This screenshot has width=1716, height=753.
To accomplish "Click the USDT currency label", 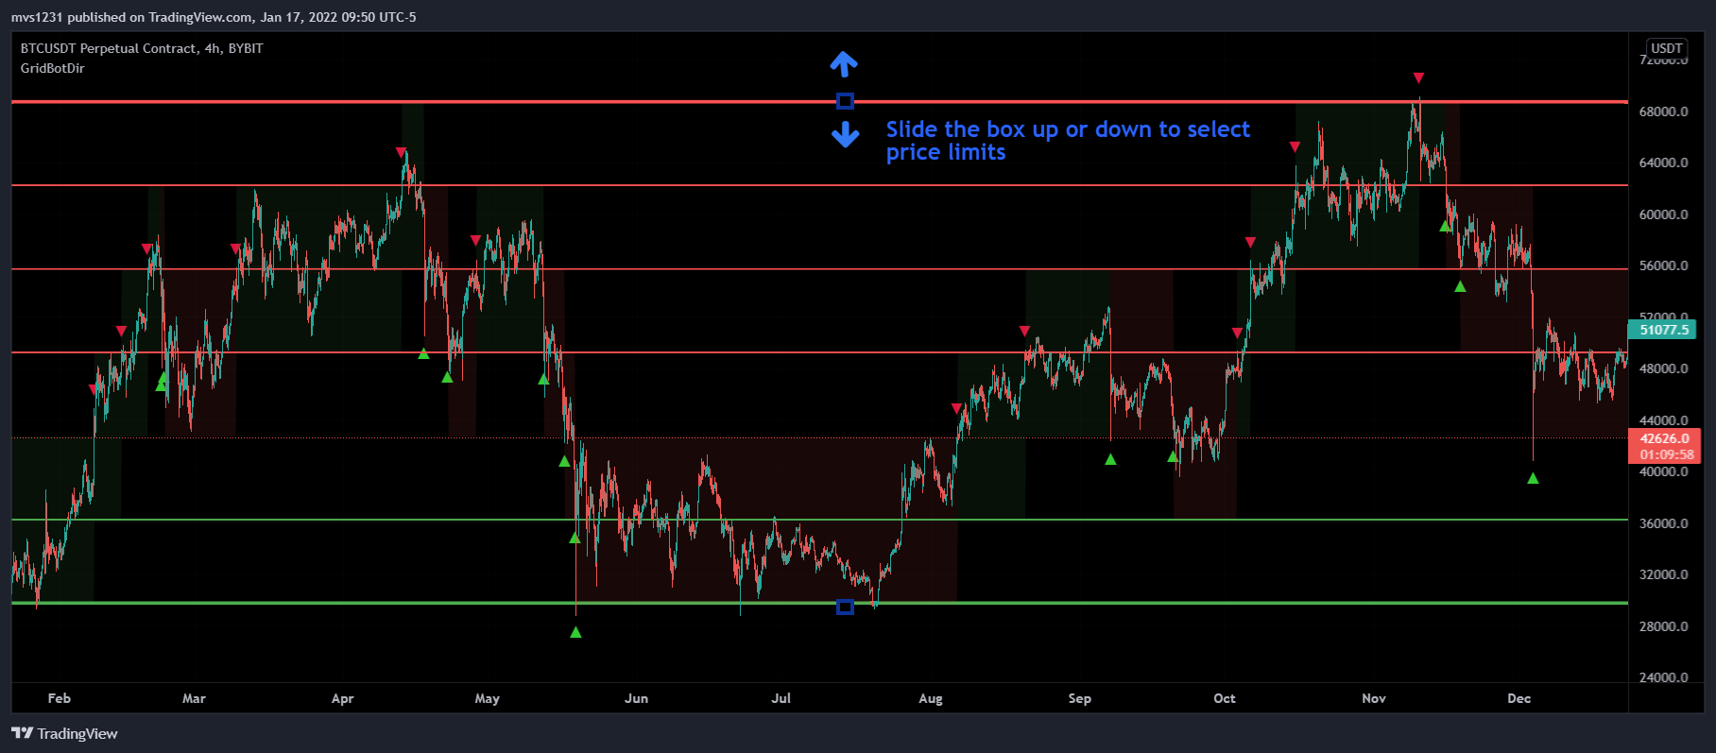I will (1666, 48).
